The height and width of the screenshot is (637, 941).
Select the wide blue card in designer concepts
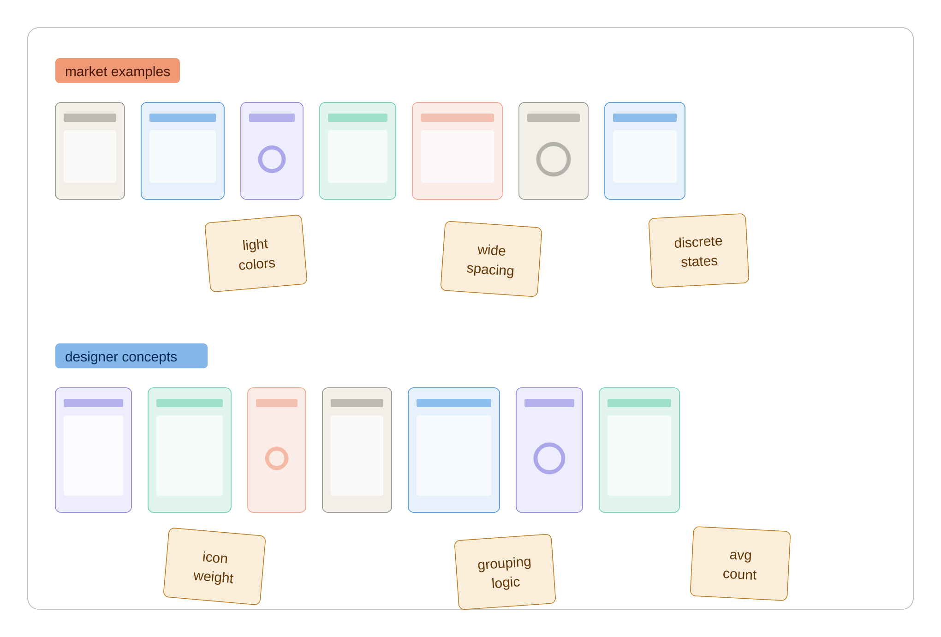point(454,450)
